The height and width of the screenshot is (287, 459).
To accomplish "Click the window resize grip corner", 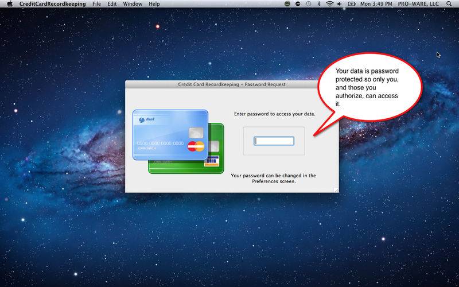I will [x=336, y=189].
